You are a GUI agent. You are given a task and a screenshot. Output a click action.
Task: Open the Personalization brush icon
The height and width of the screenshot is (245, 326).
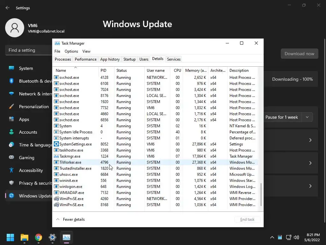click(11, 107)
